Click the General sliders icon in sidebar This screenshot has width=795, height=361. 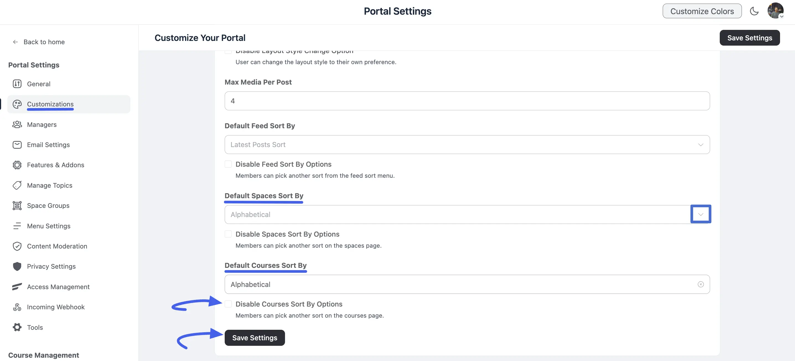[17, 84]
